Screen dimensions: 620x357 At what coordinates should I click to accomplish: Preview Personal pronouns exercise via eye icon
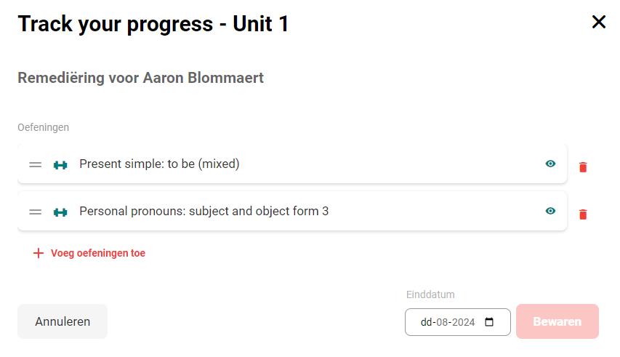coord(550,211)
